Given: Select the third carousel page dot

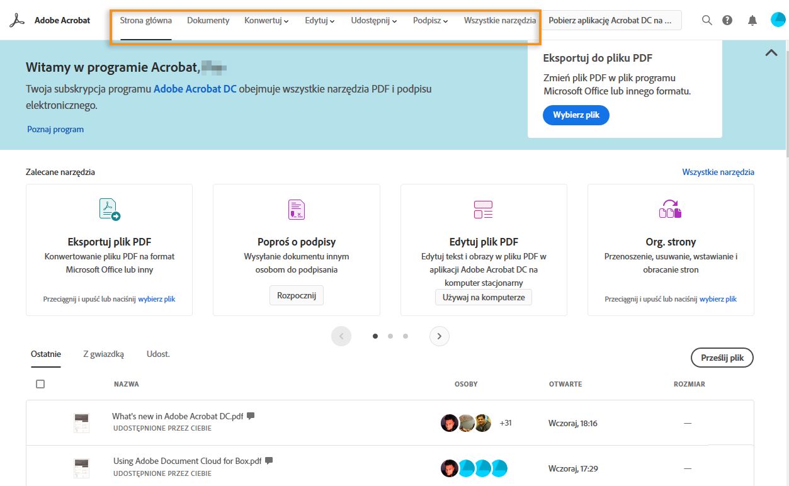Looking at the screenshot, I should (406, 336).
